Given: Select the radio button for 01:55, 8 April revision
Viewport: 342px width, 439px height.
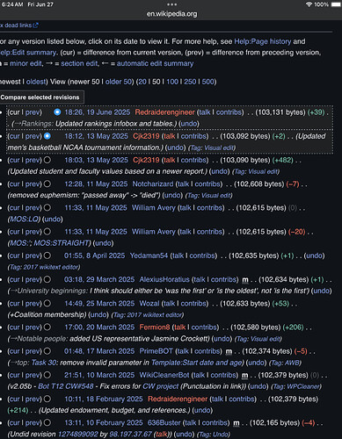Looking at the screenshot, I should point(47,255).
